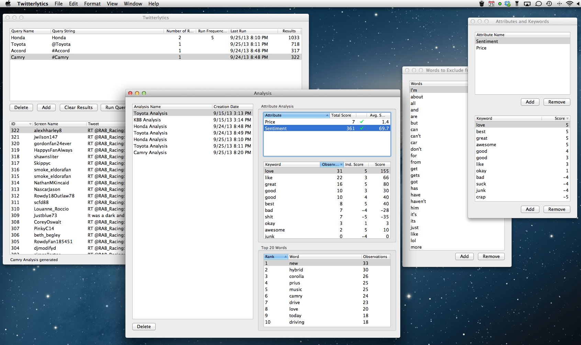Click Add in the Twitterlytics query window
The height and width of the screenshot is (345, 581).
pos(46,107)
